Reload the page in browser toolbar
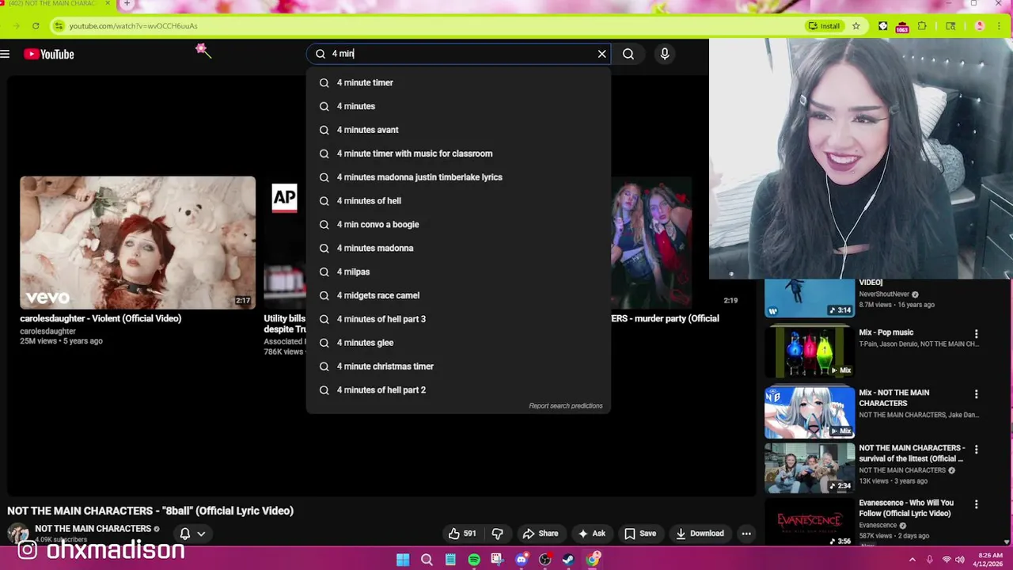Screen dimensions: 1013x570 tap(36, 26)
